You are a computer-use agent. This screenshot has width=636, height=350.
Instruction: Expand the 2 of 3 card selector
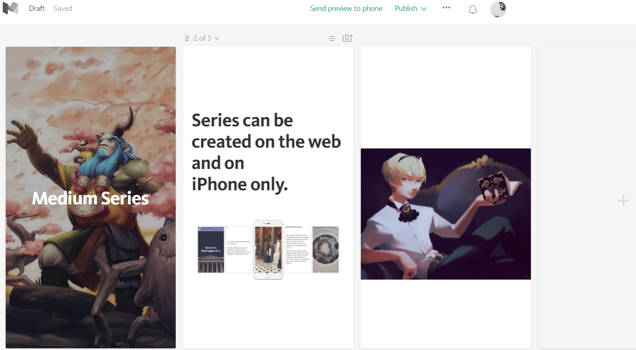tap(206, 38)
